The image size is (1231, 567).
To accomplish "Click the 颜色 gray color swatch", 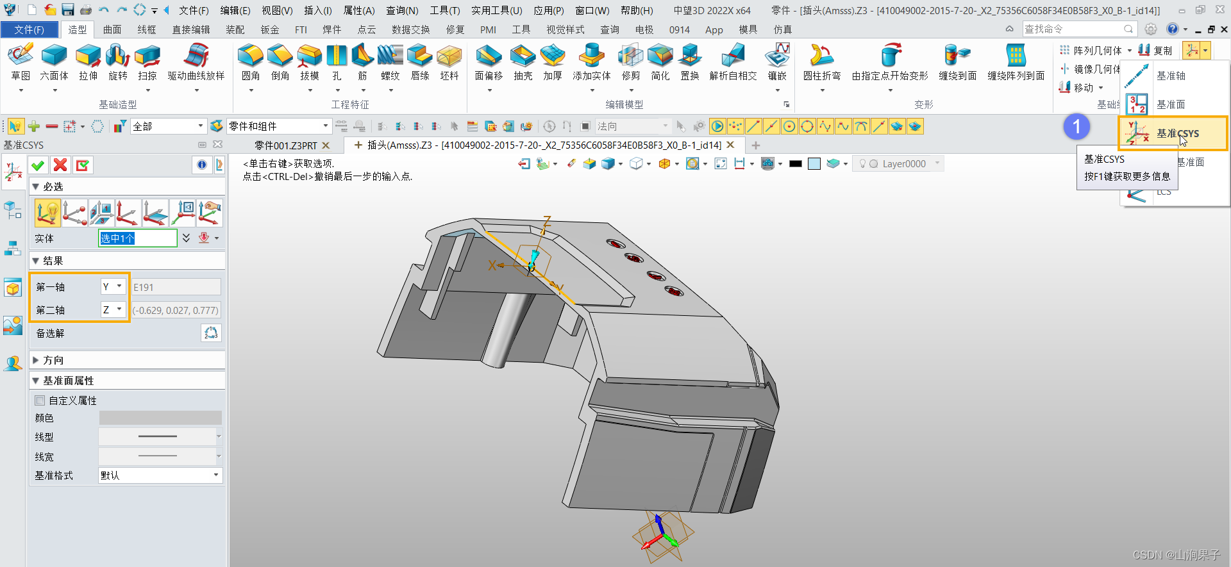I will coord(160,418).
